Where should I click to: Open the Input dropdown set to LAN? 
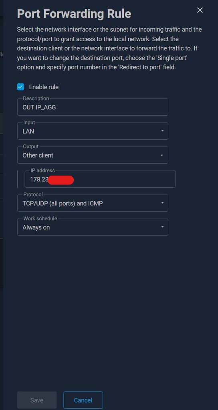(x=93, y=131)
